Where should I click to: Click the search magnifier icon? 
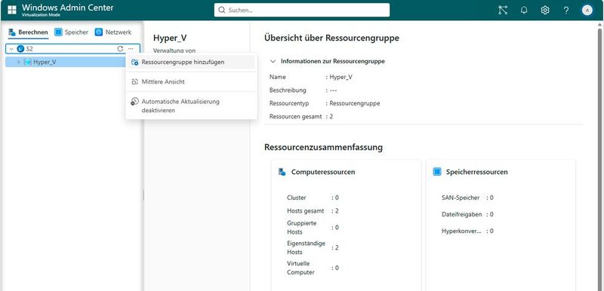pos(221,11)
